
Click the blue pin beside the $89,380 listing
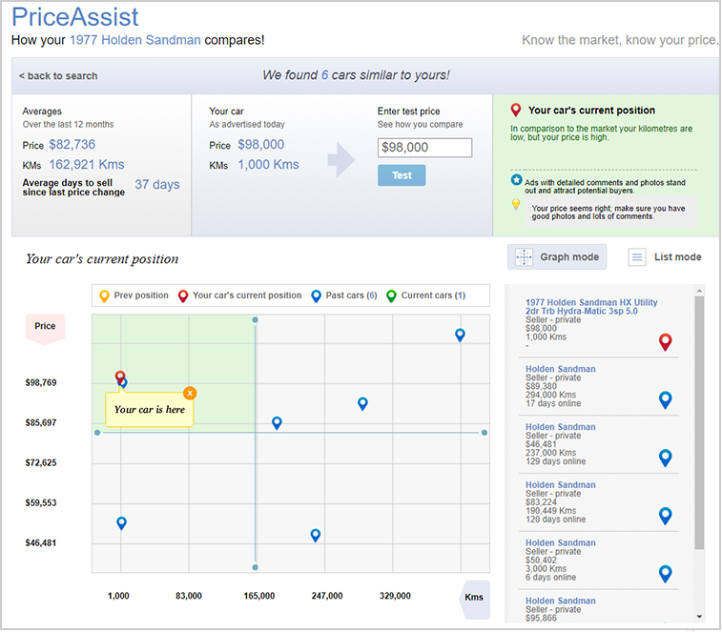(x=665, y=400)
